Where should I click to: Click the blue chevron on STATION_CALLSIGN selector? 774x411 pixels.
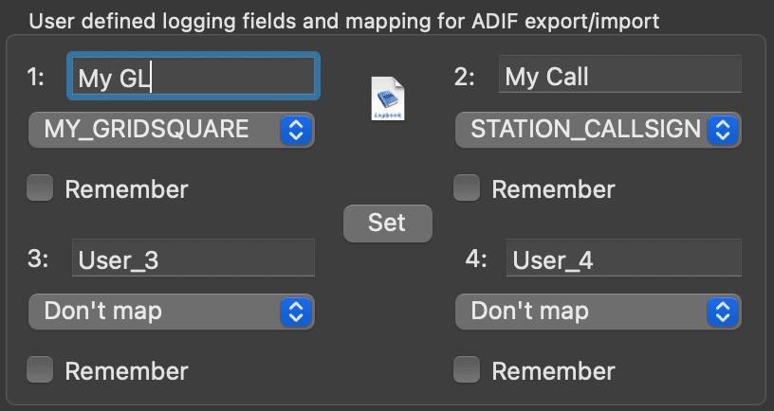(723, 130)
